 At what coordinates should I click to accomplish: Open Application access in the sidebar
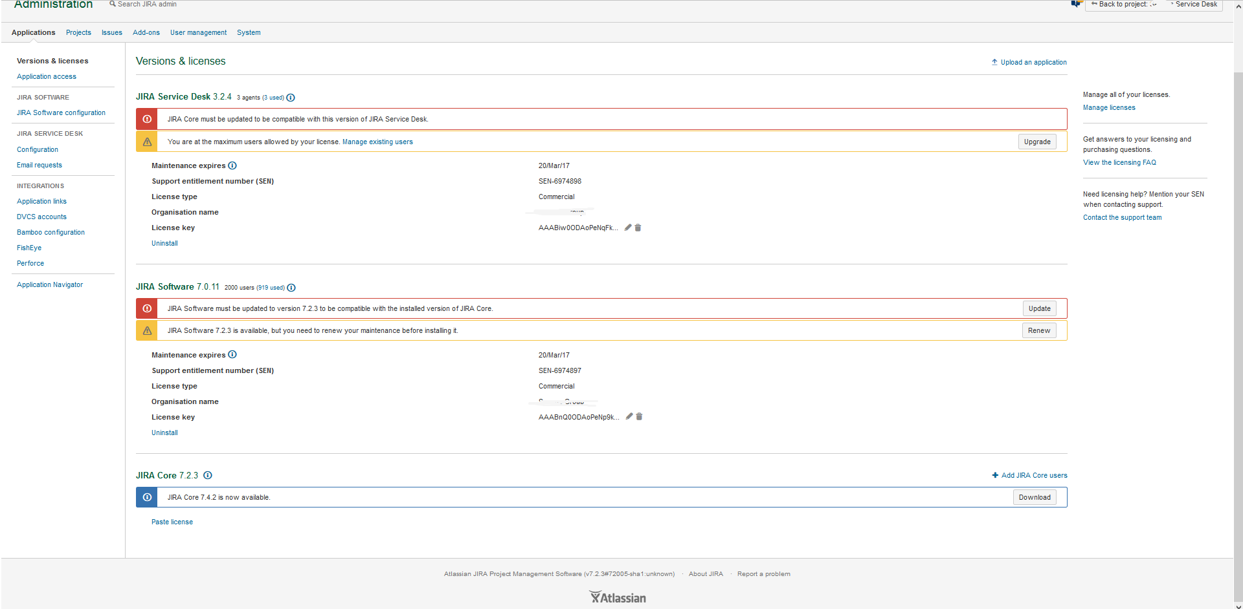tap(47, 76)
